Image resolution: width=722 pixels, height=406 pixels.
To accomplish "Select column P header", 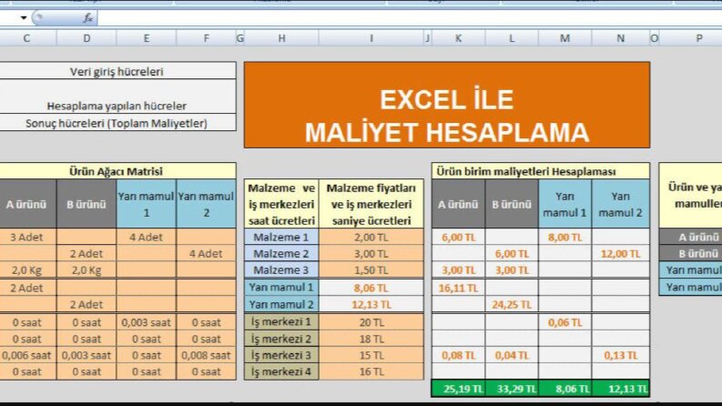I will (x=699, y=38).
